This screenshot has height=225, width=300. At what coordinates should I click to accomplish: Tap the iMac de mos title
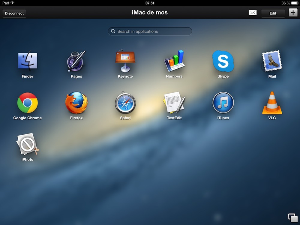point(150,12)
